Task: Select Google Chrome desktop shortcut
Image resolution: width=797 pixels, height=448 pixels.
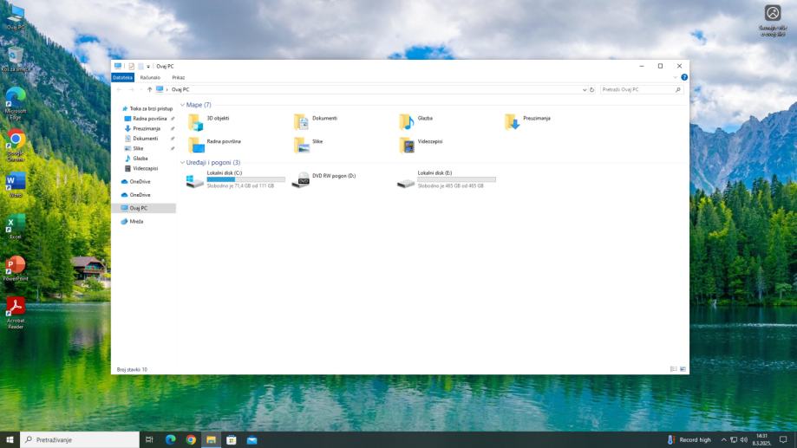Action: 16,146
